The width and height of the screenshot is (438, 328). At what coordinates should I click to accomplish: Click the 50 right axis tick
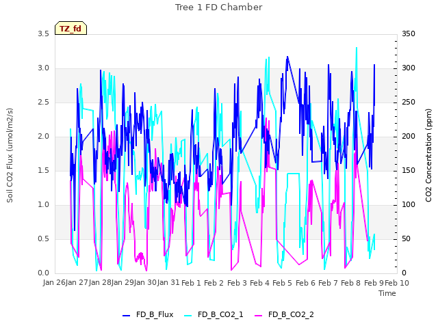click(x=407, y=239)
